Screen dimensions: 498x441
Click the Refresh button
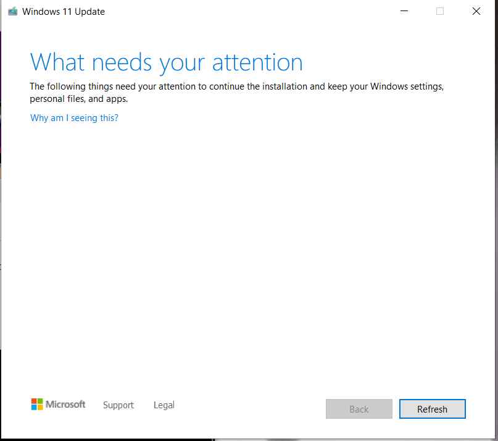432,409
